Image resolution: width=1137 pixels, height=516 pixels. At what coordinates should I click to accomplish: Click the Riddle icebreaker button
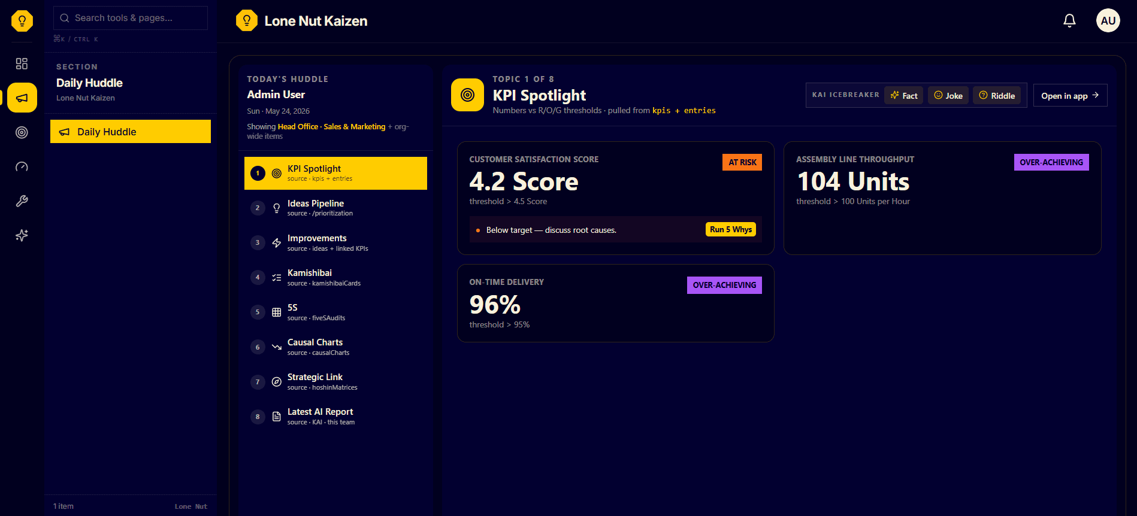click(x=997, y=95)
